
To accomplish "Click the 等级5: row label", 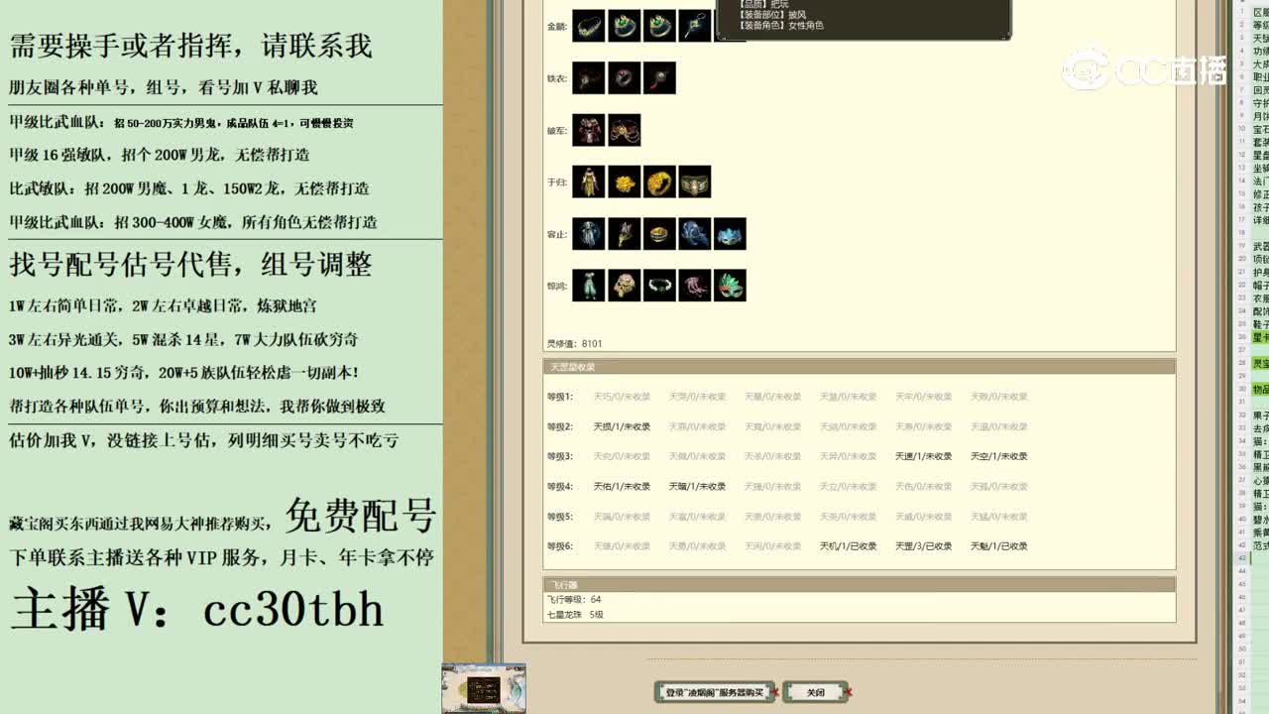I will (x=559, y=517).
